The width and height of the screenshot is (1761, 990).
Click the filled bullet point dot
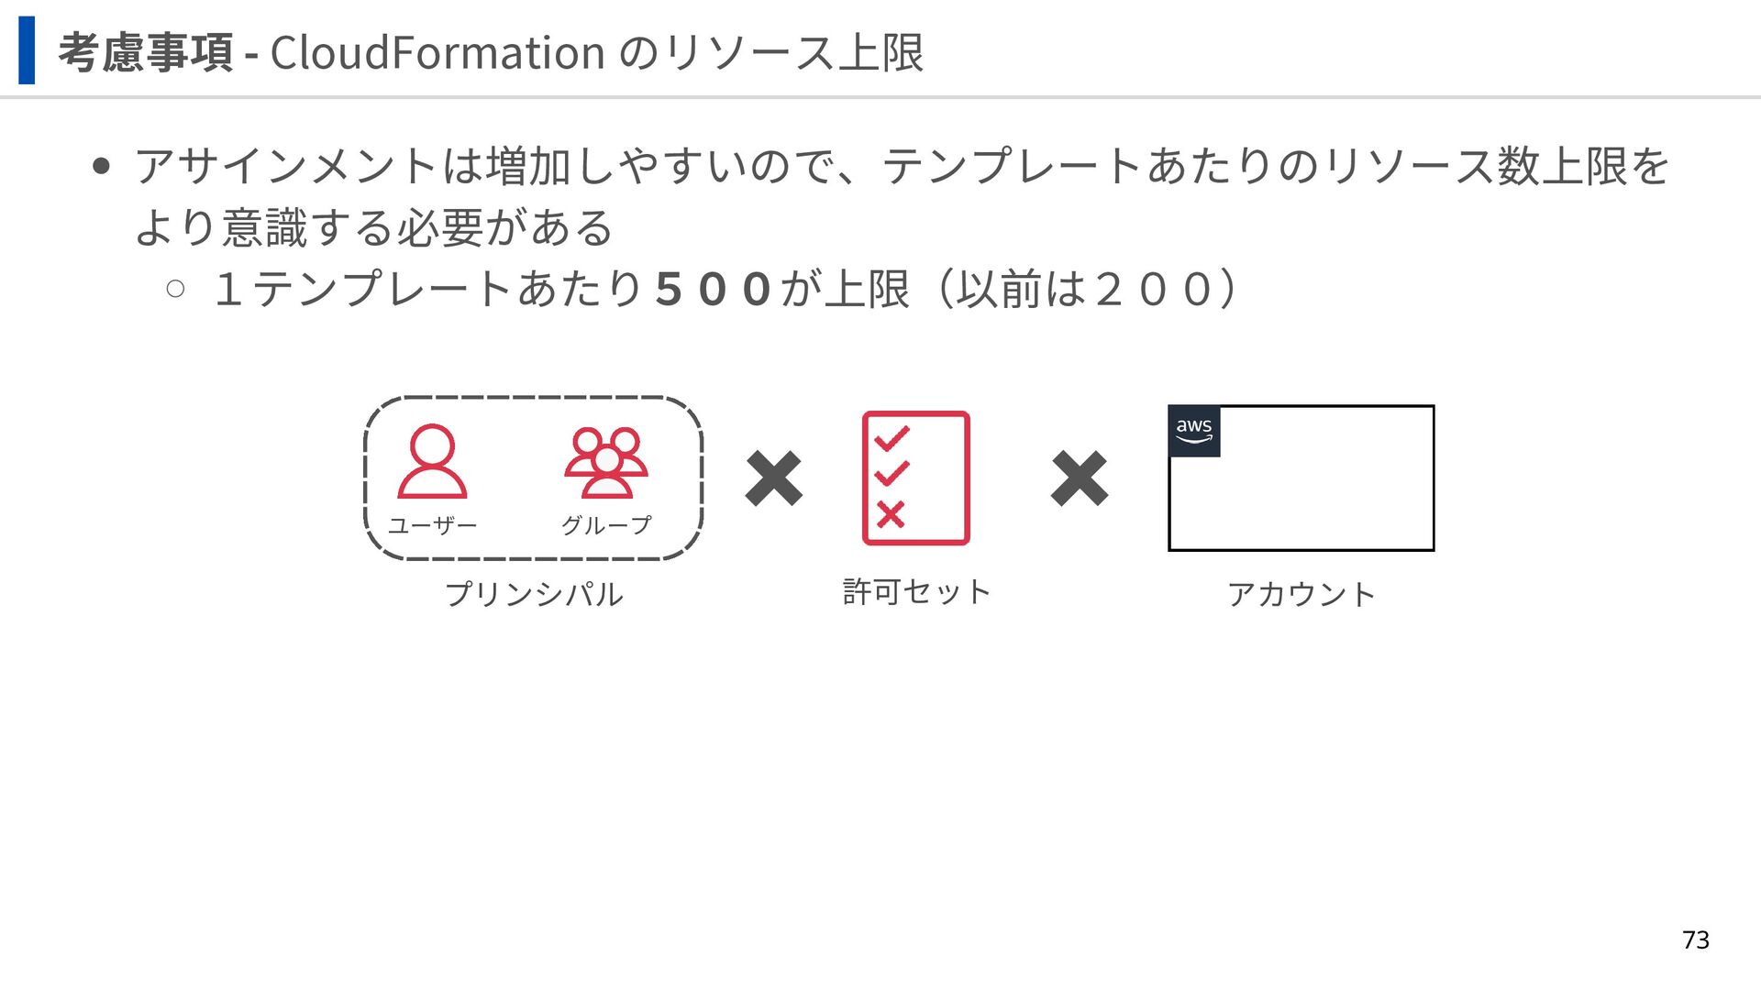click(102, 167)
